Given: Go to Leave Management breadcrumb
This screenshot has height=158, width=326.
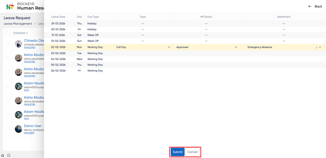Looking at the screenshot, I should tap(18, 23).
